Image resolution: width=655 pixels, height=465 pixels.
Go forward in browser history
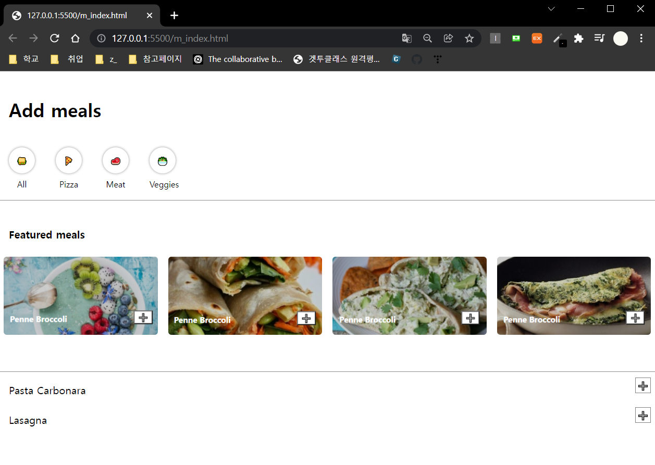pos(33,38)
